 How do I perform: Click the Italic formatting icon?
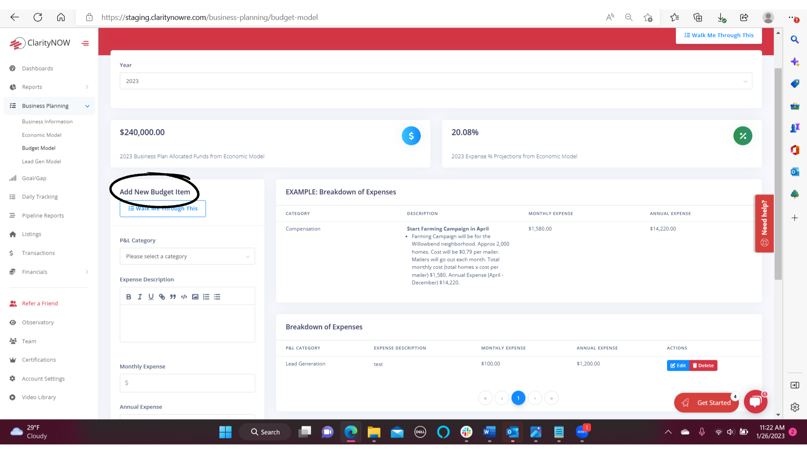pos(140,296)
